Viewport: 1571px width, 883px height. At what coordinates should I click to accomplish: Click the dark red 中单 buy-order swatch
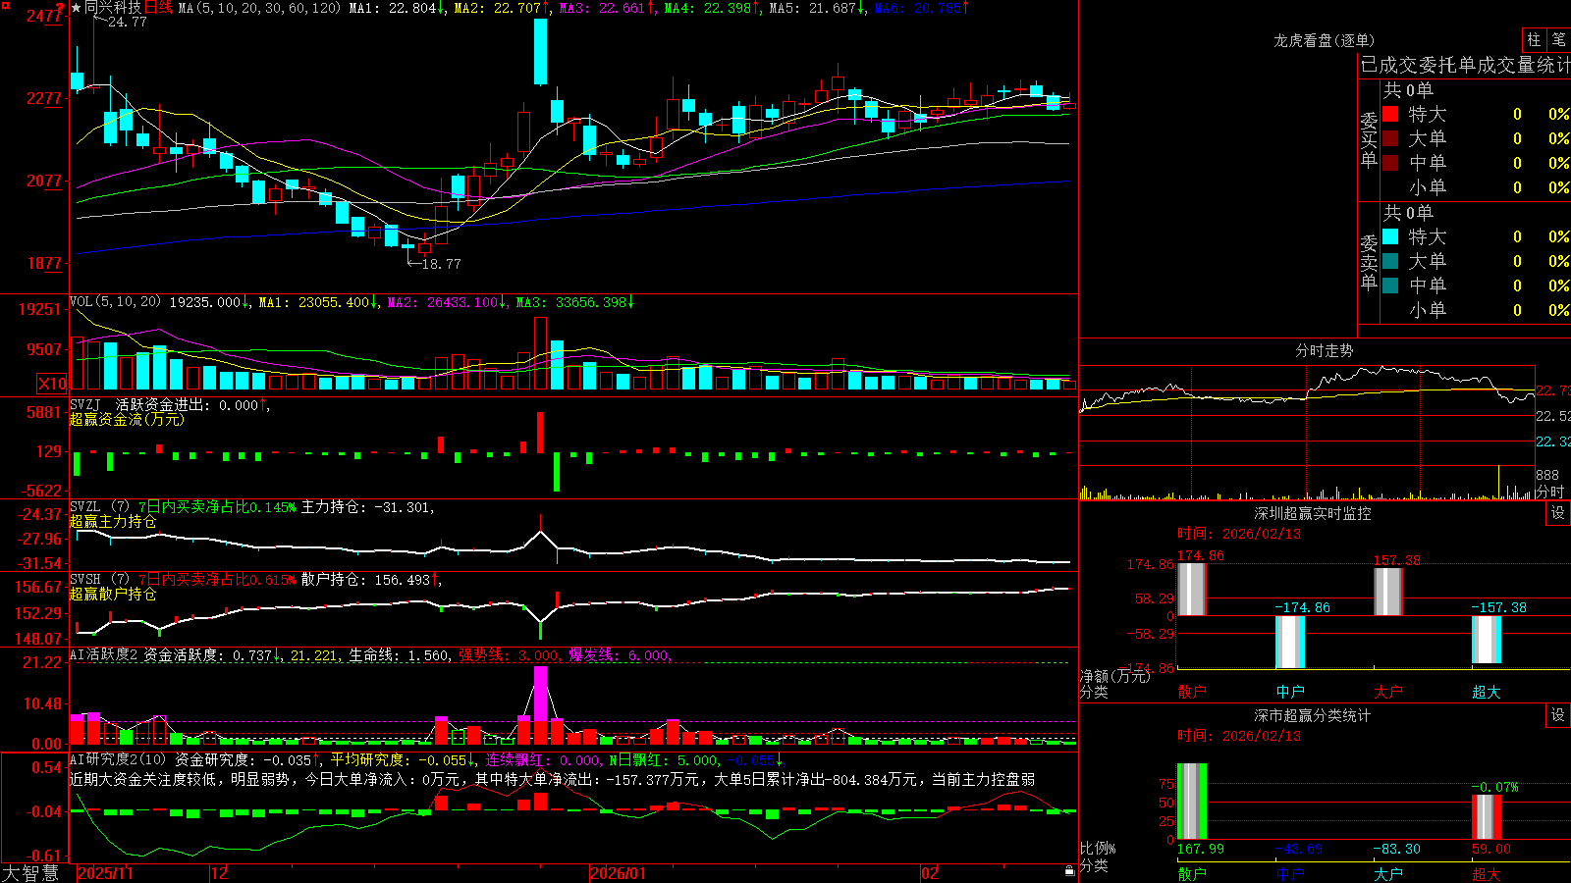coord(1390,163)
